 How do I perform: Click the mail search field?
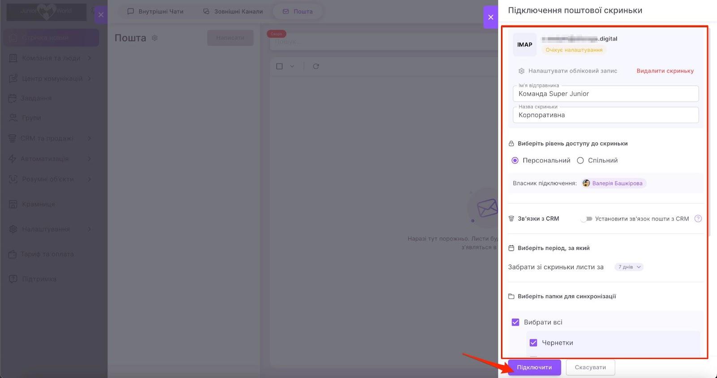click(x=383, y=42)
